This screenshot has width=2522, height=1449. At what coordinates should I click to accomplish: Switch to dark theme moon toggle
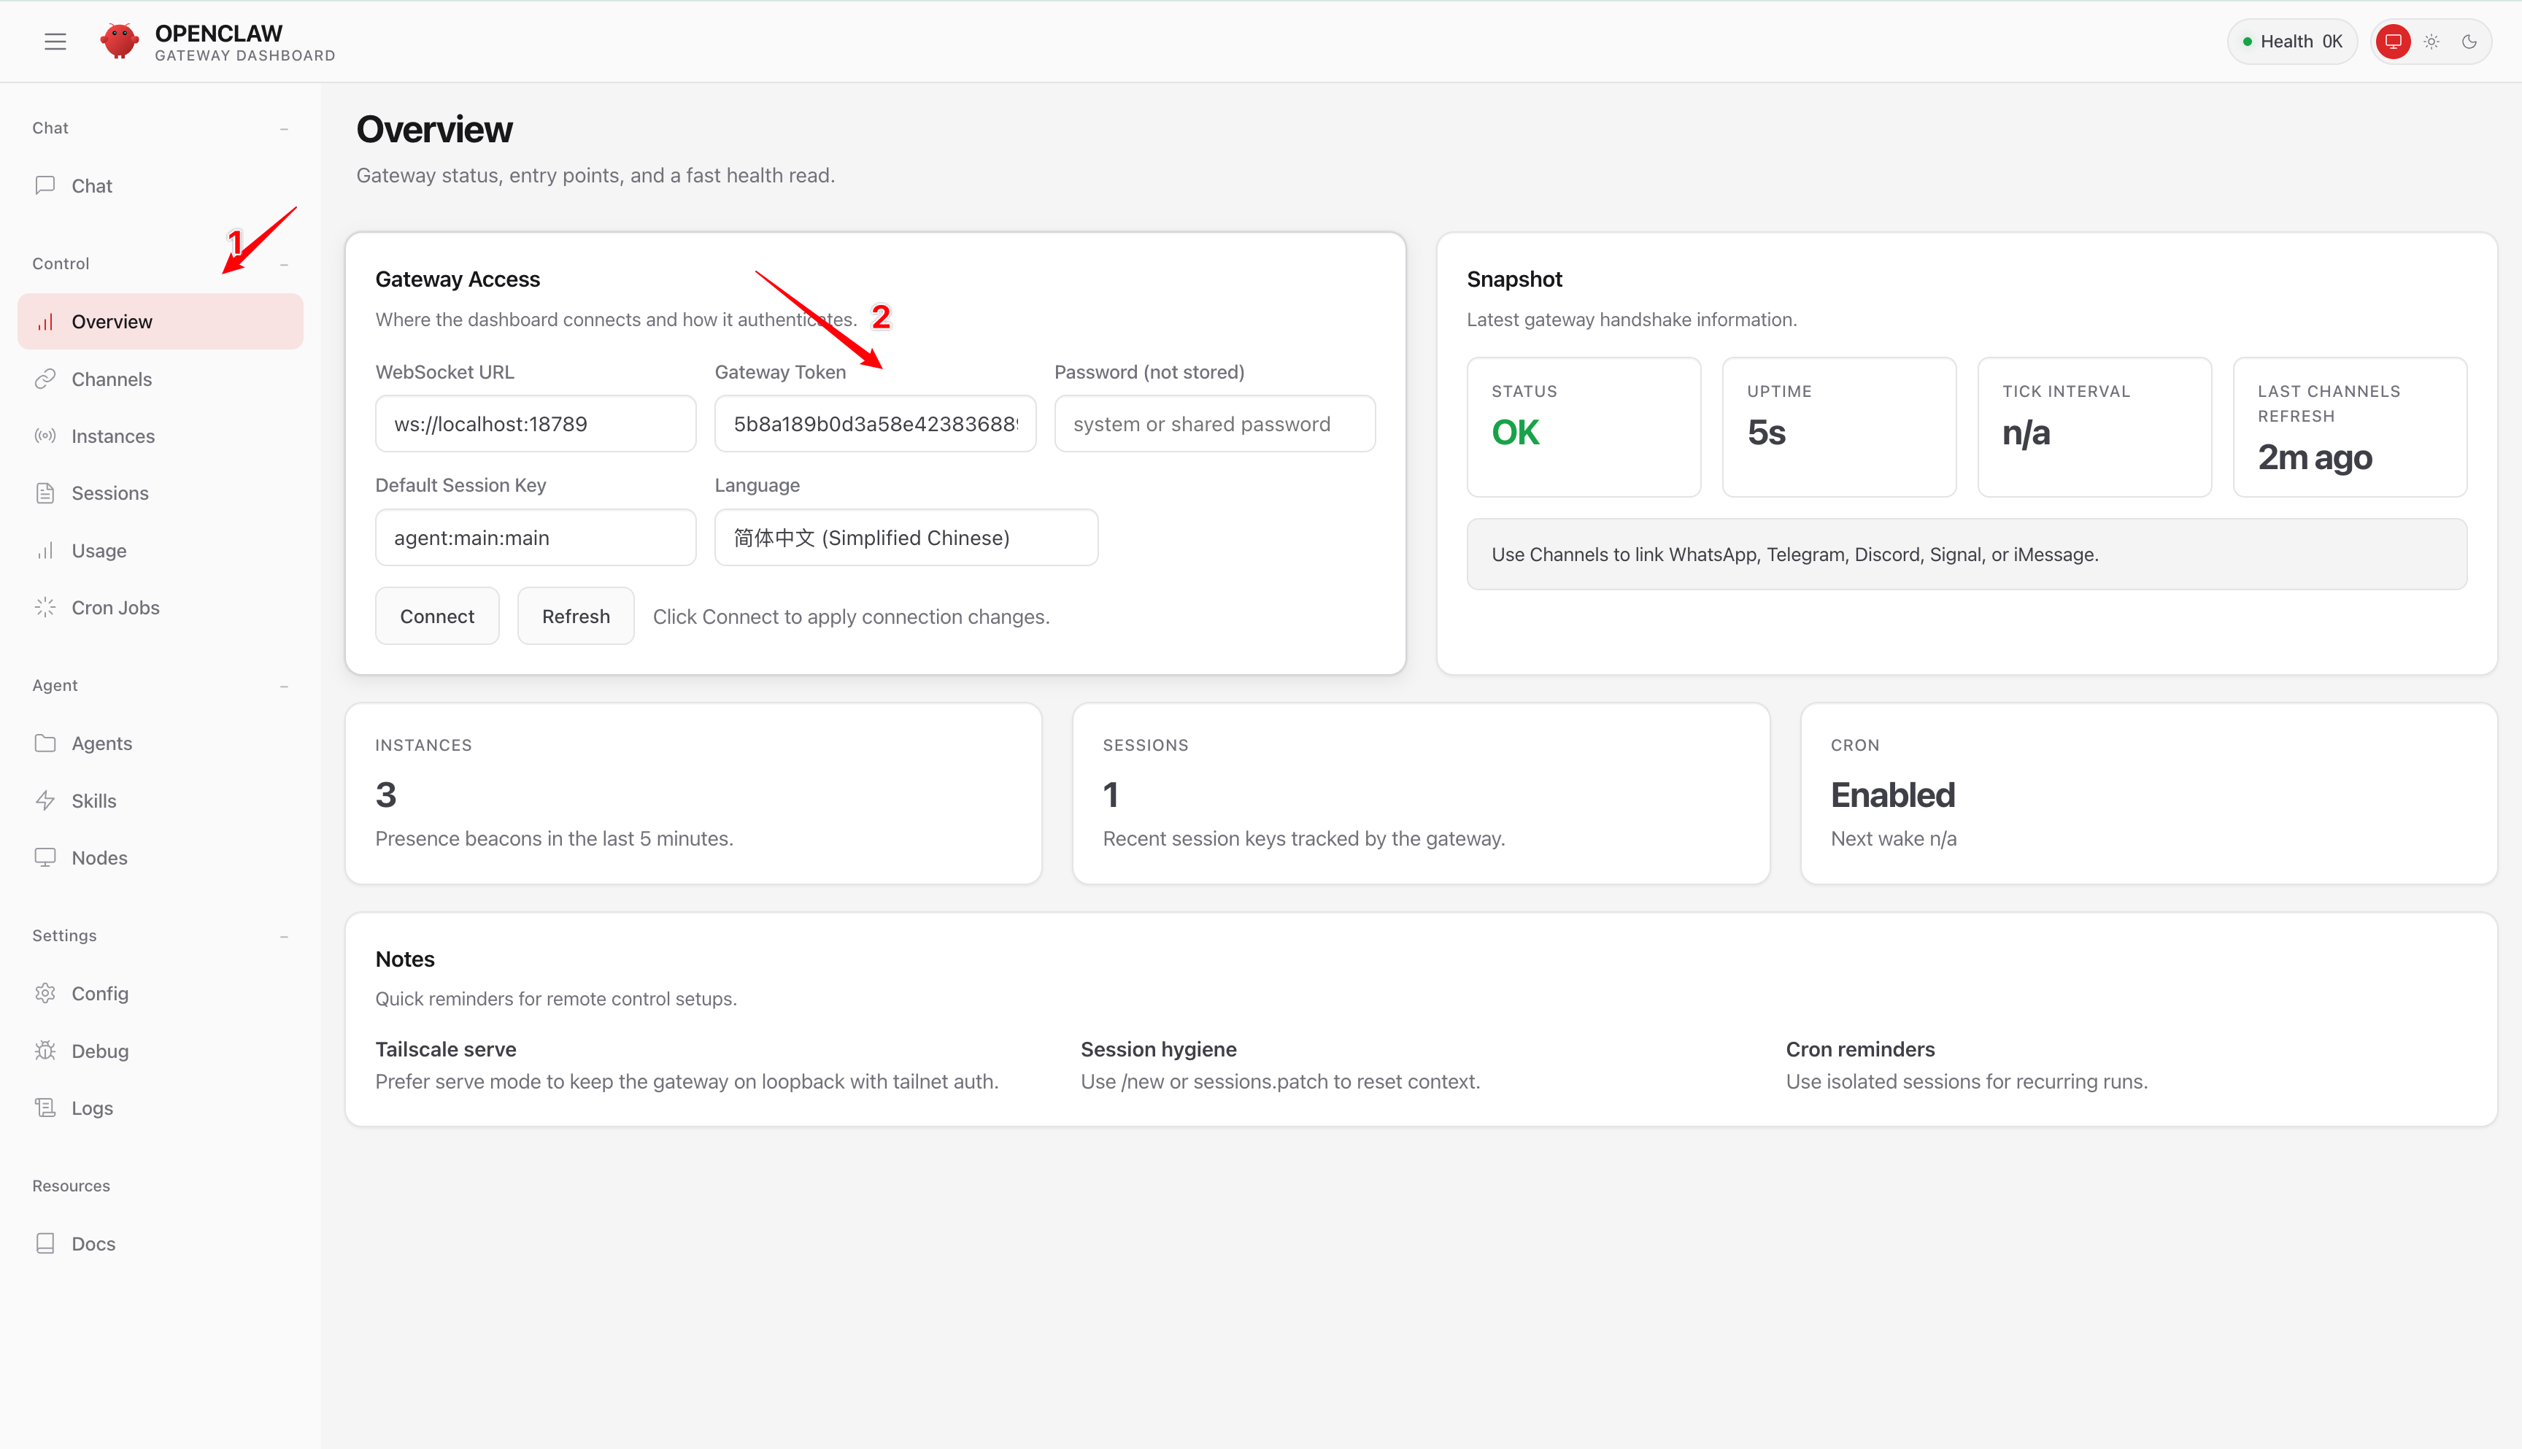[x=2469, y=42]
